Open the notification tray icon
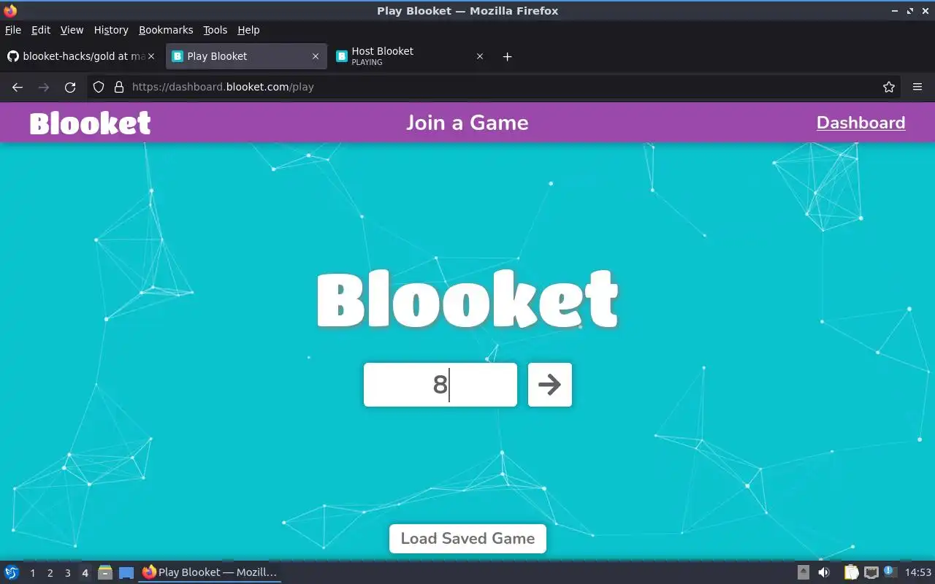This screenshot has height=584, width=935. pos(890,572)
